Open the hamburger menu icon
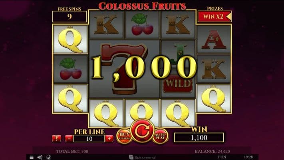The height and width of the screenshot is (160, 284). pos(32,157)
